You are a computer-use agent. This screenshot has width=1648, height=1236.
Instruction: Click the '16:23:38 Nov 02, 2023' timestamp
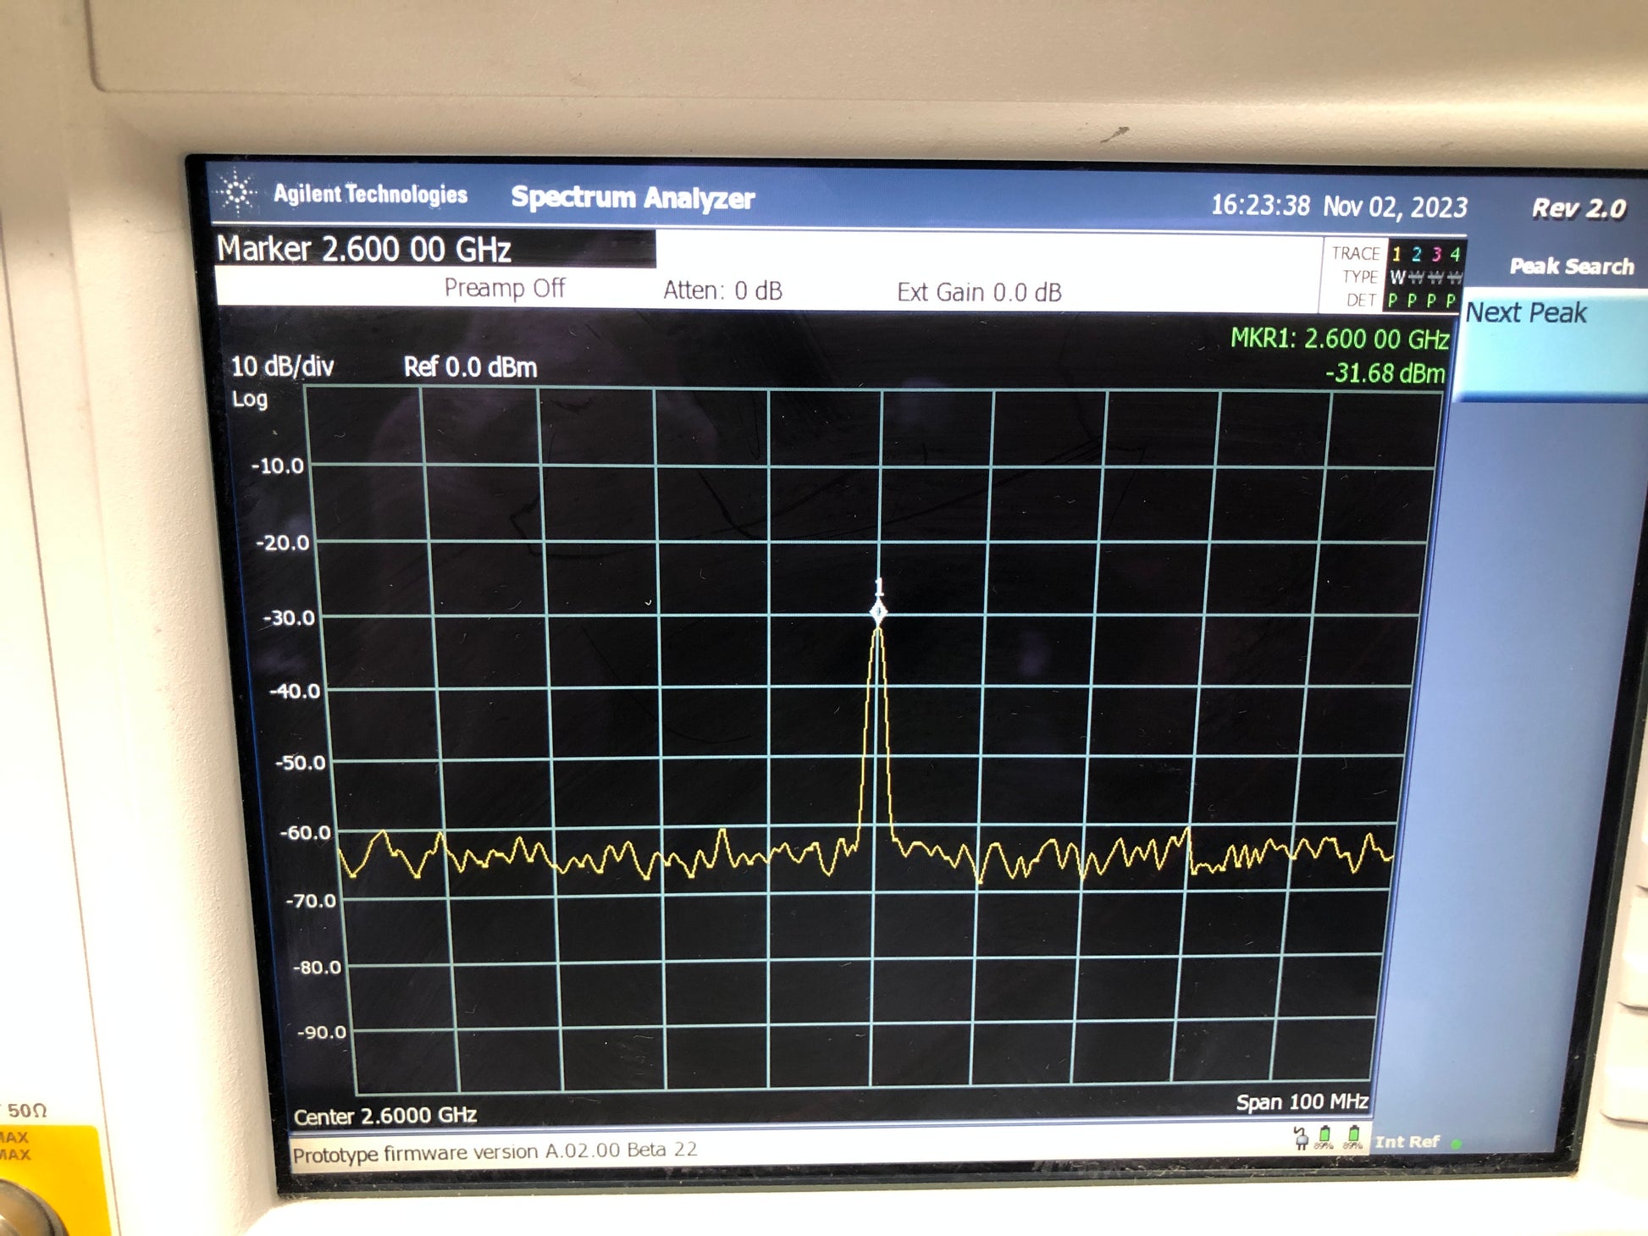point(1339,206)
